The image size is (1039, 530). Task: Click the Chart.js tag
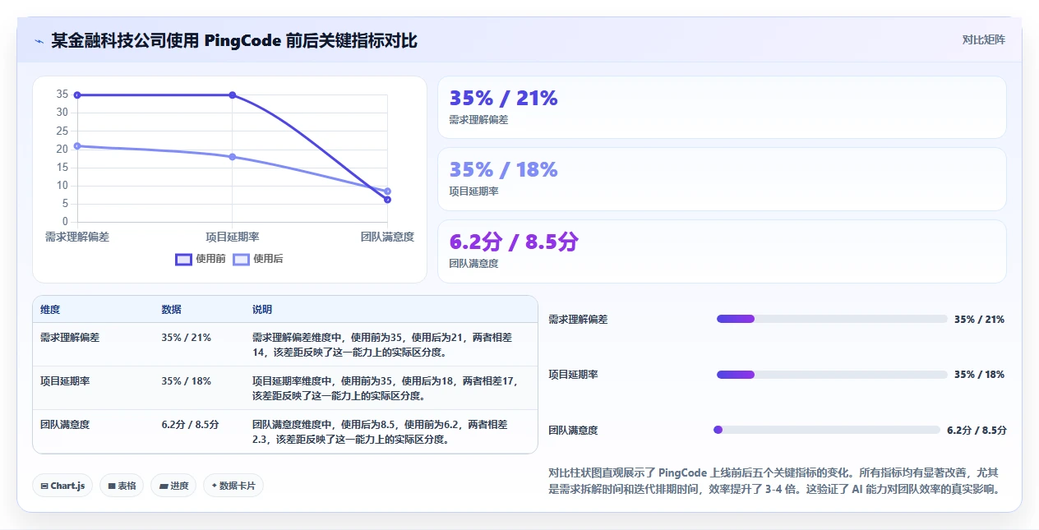(x=63, y=486)
